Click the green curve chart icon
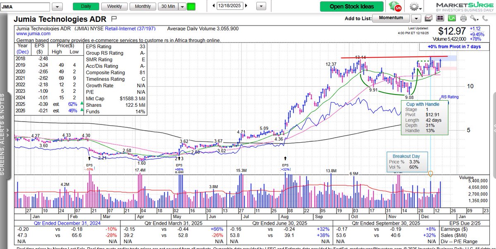Image resolution: width=496 pixels, height=249 pixels. [452, 18]
